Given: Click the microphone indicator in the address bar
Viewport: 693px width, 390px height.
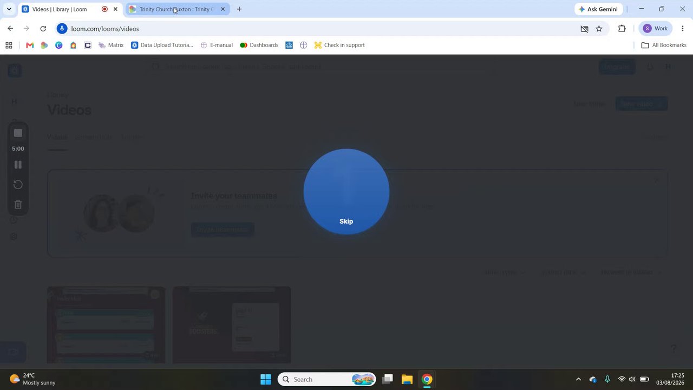Looking at the screenshot, I should click(62, 29).
